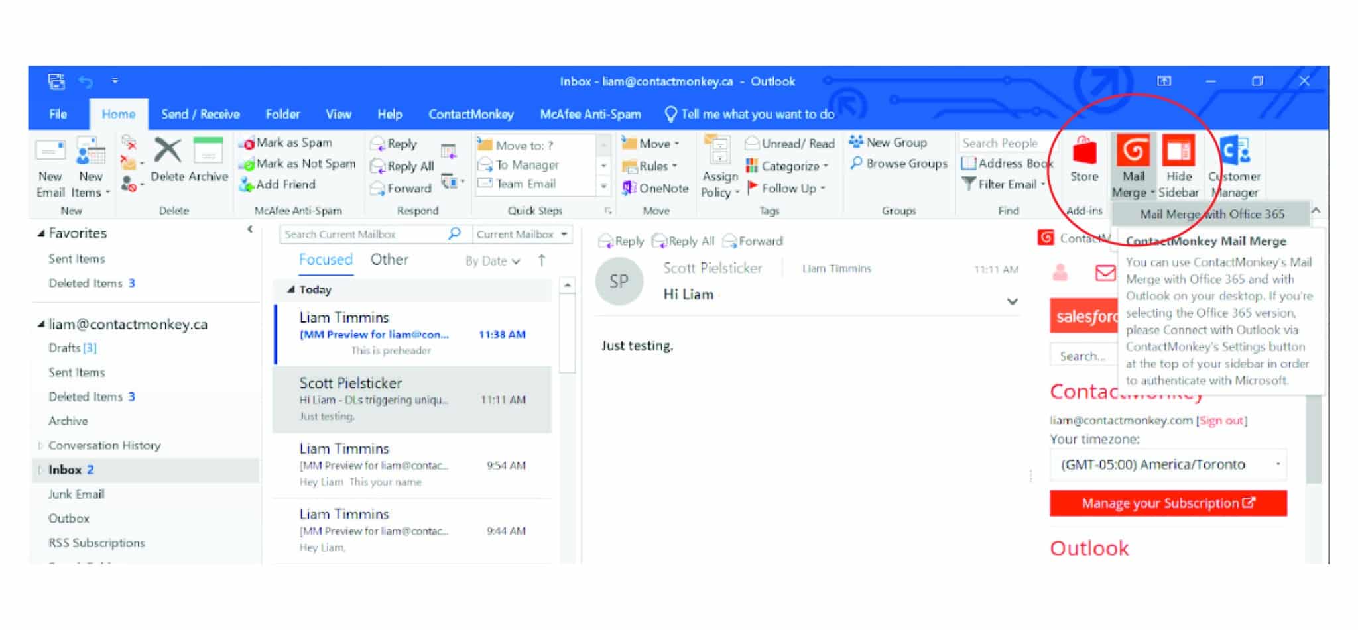This screenshot has width=1358, height=630.
Task: Click the Unread/ Read button
Action: (789, 144)
